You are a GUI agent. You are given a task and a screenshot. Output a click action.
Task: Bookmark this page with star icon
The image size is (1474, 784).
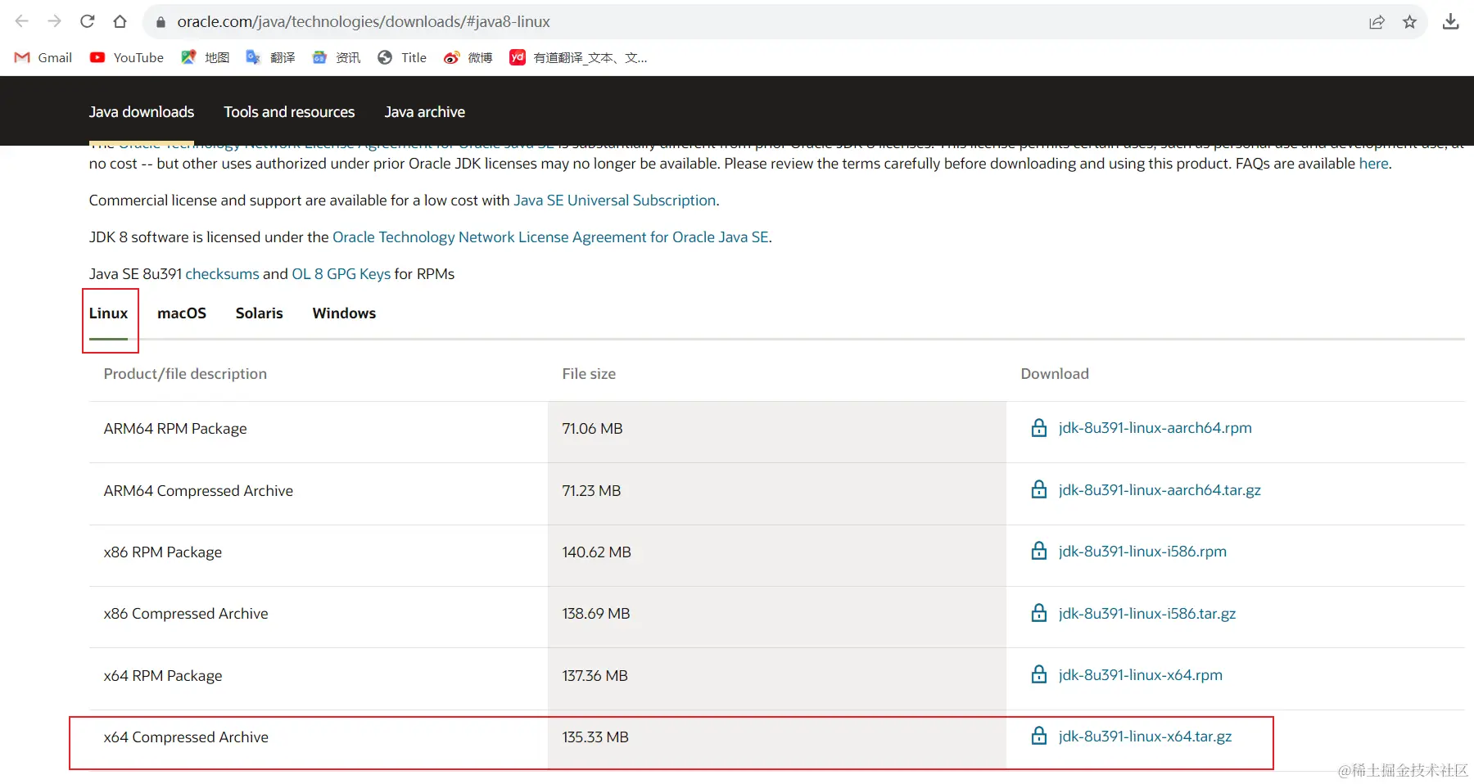coord(1409,22)
